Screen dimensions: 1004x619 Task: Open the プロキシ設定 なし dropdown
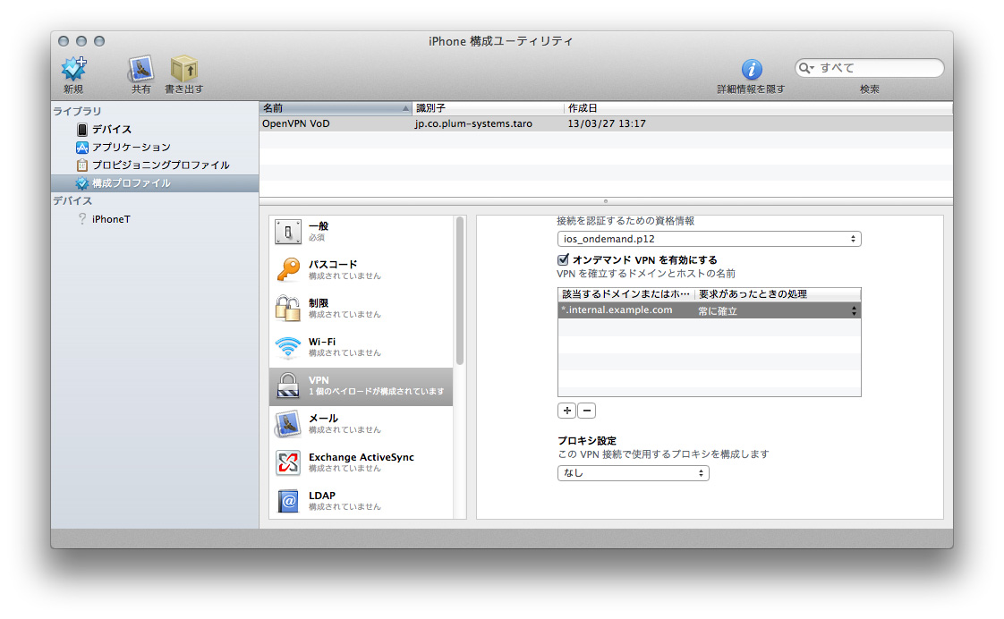(634, 473)
